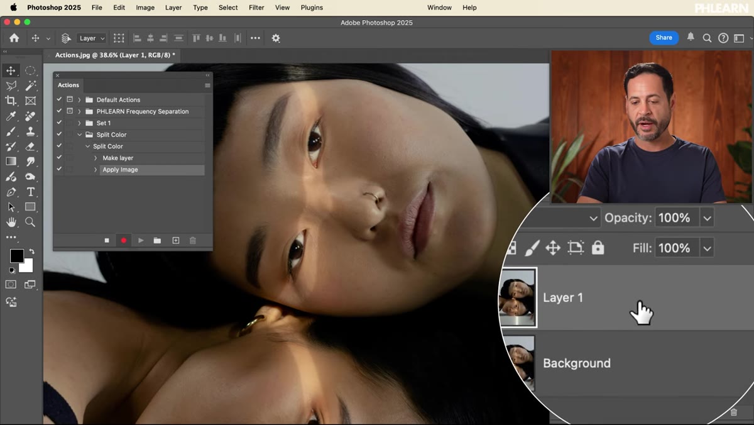Open the Opacity dropdown arrow
The height and width of the screenshot is (425, 754).
coord(707,218)
